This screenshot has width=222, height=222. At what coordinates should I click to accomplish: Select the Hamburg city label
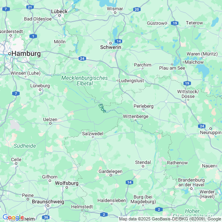[26, 54]
